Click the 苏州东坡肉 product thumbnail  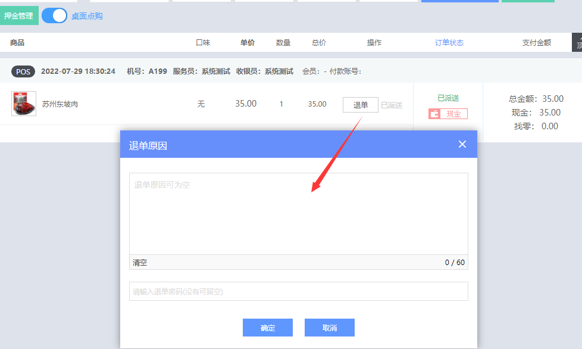click(x=24, y=104)
